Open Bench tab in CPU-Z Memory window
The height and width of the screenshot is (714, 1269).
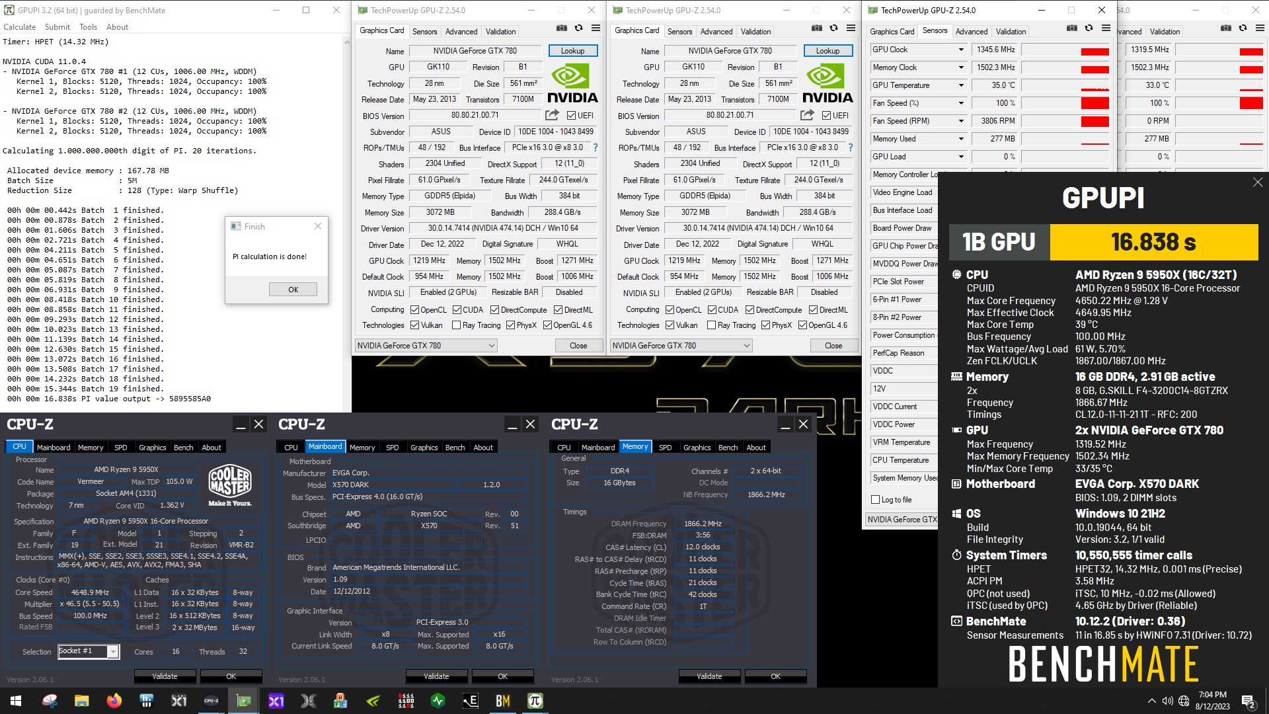728,448
